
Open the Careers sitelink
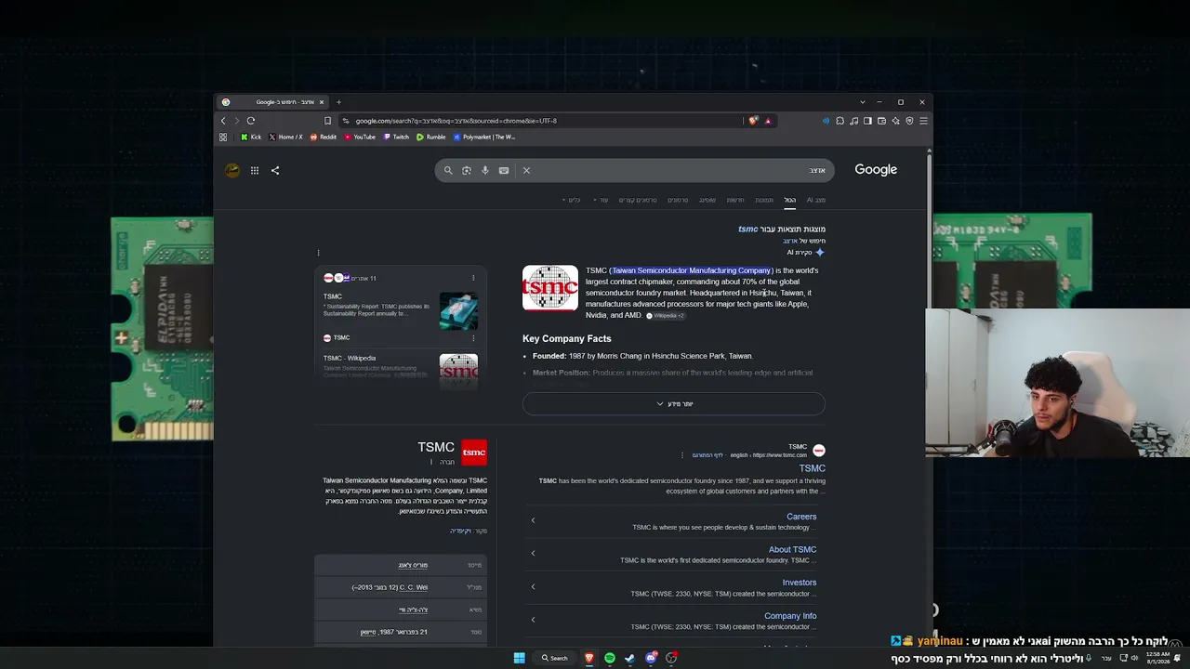point(801,517)
